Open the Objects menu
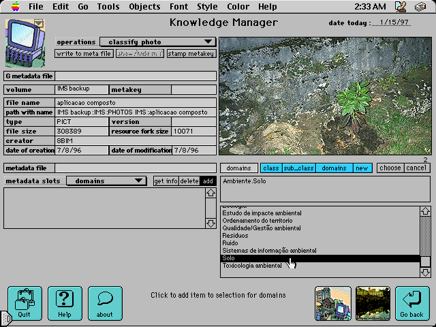The height and width of the screenshot is (327, 436). pyautogui.click(x=144, y=7)
